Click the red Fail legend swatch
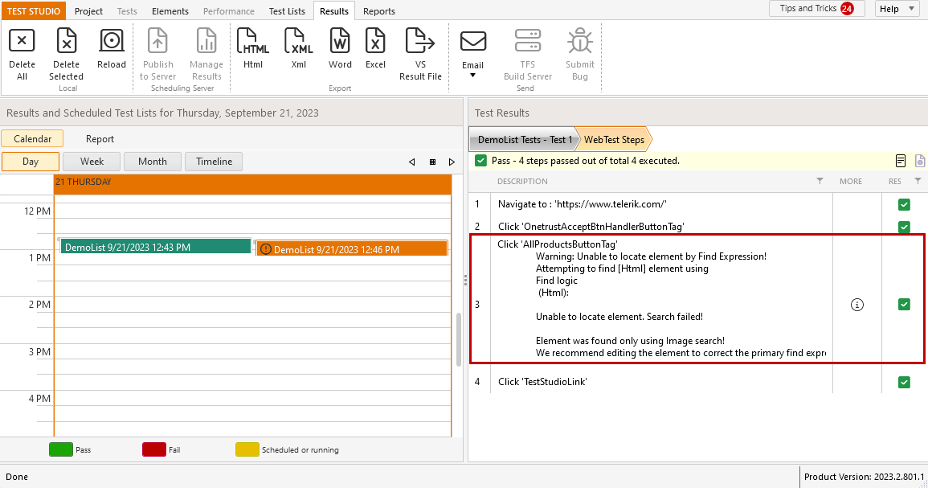 click(154, 449)
